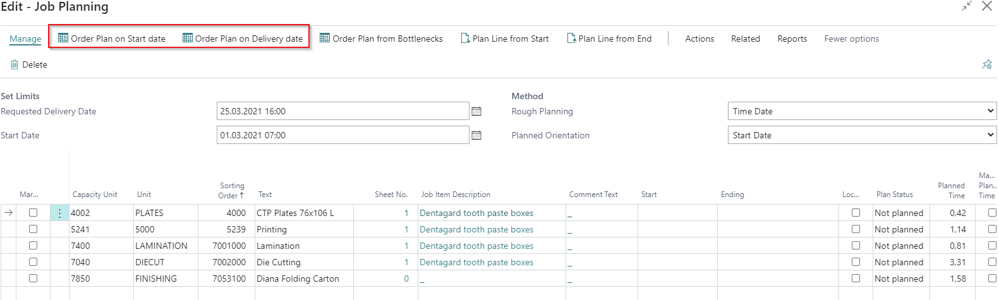Mark the PLATES row checkbox
The height and width of the screenshot is (300, 999).
(x=33, y=213)
